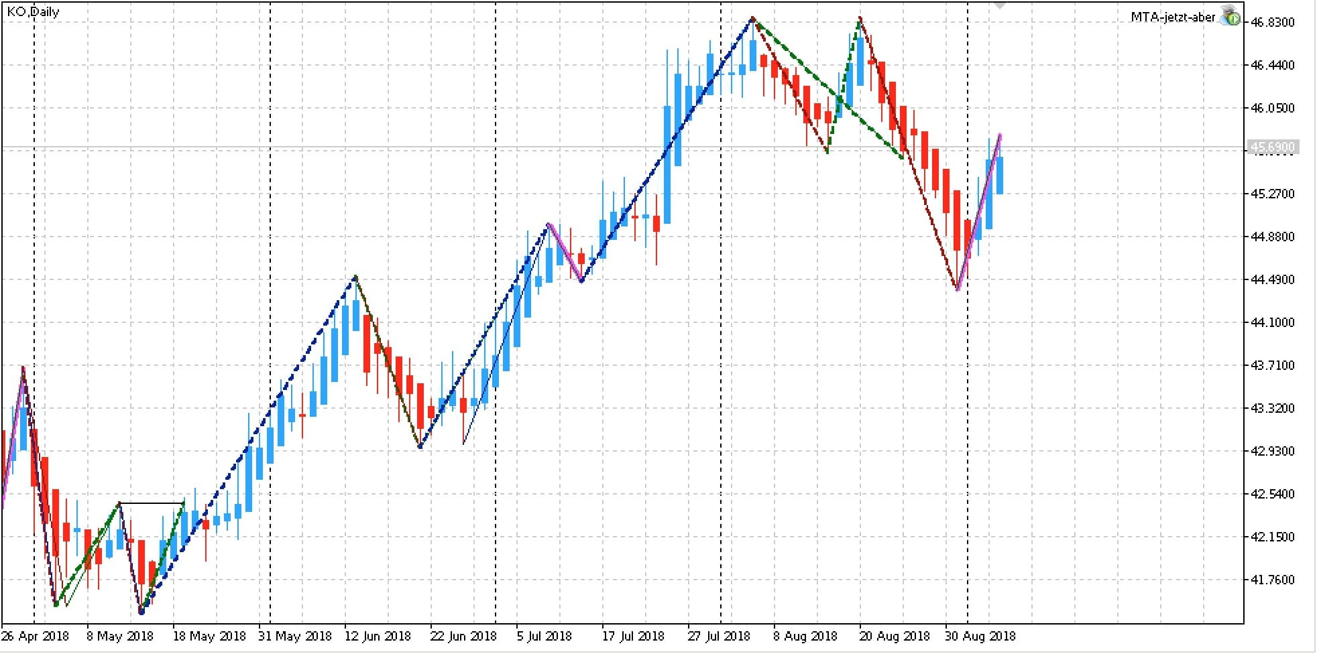Viewport: 1317px width, 654px height.
Task: Click the 44.1000 price axis label
Action: coord(1273,322)
